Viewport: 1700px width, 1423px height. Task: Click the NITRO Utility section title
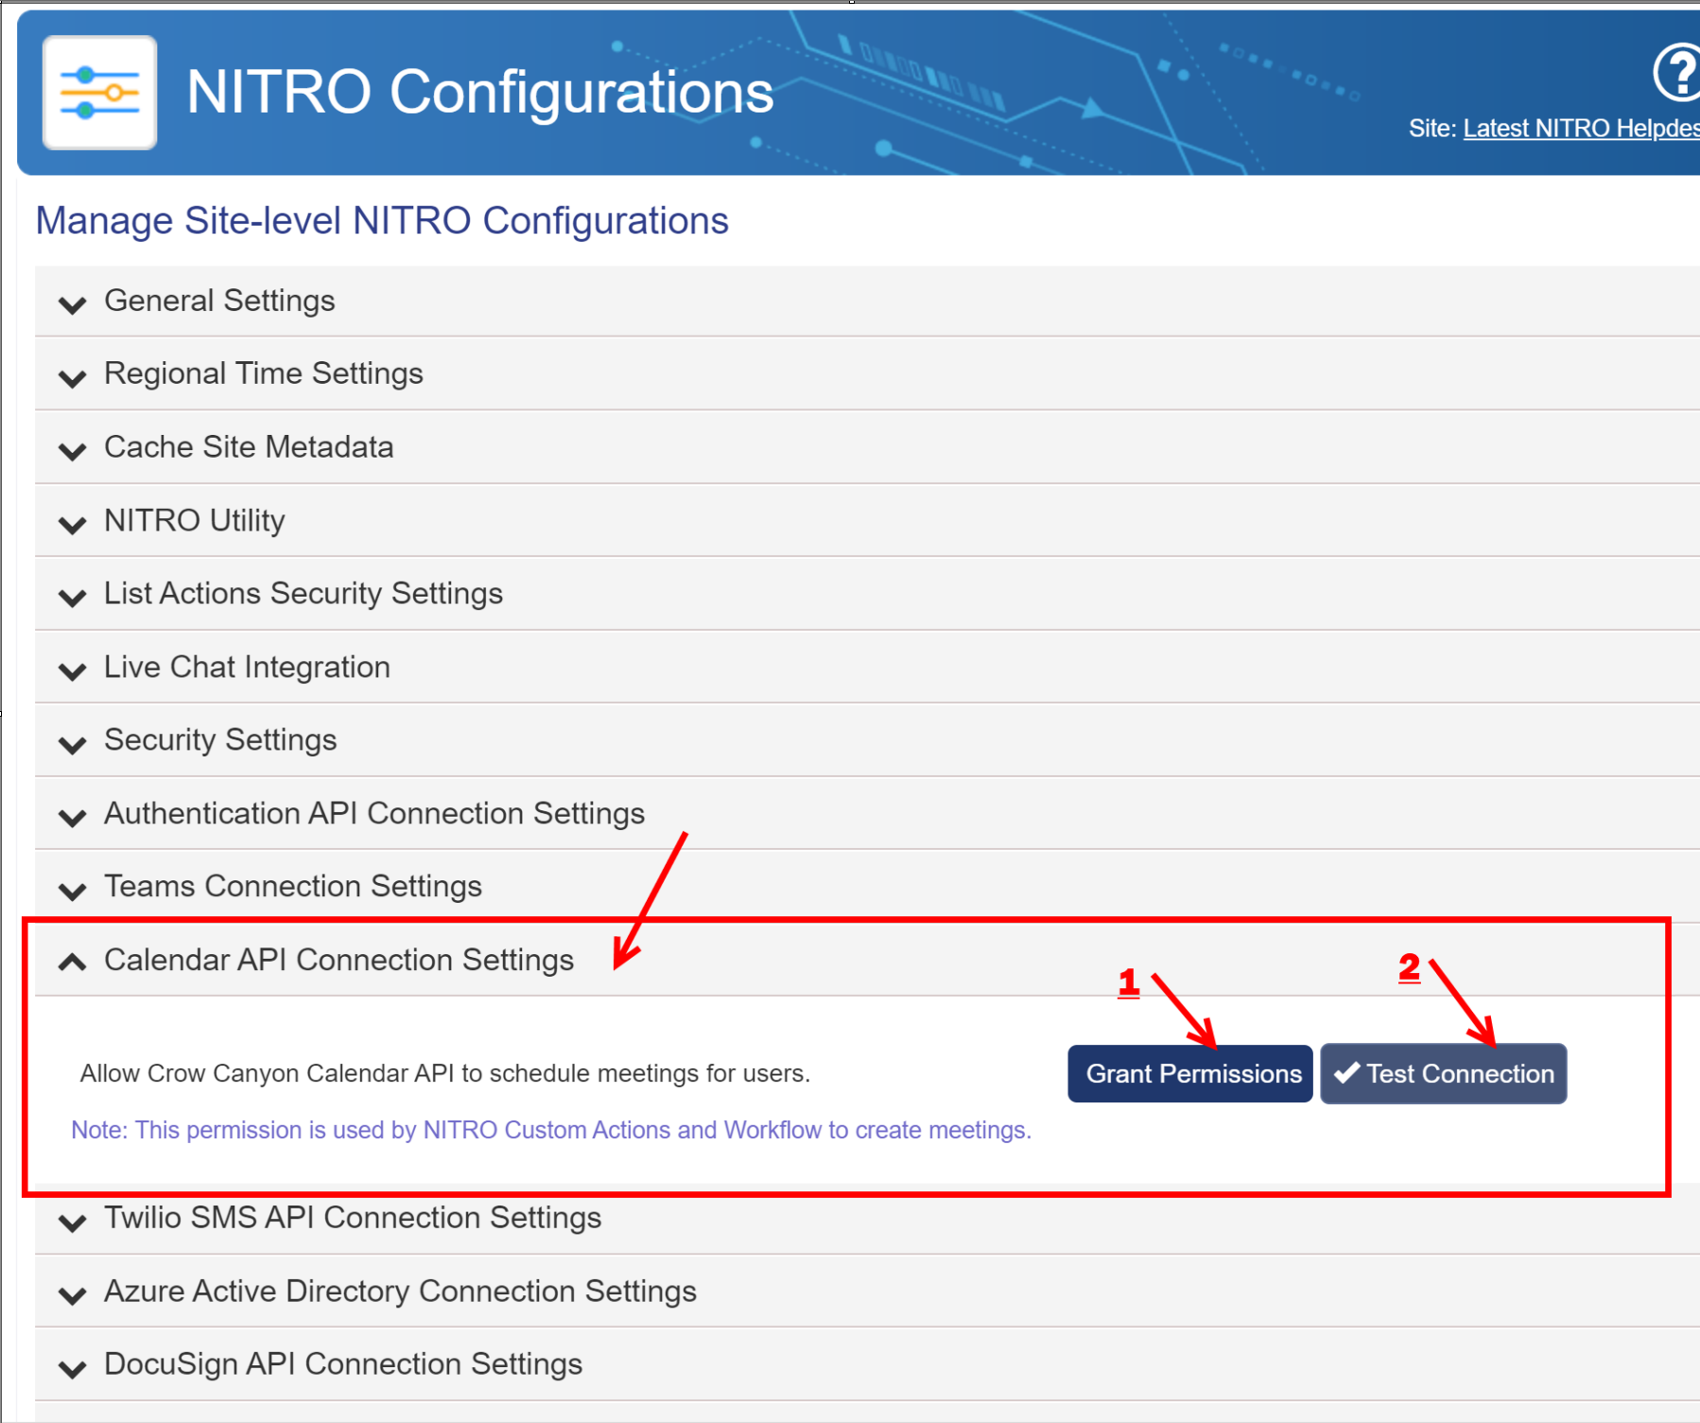coord(195,520)
